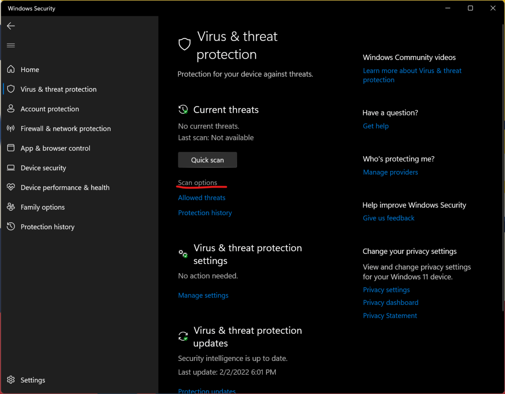Start a Quick scan
Screen dimensions: 505x394
pos(208,160)
